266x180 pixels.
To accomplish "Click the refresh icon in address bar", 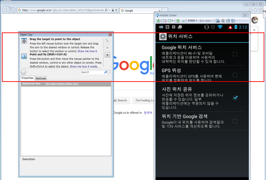I will coord(116,10).
